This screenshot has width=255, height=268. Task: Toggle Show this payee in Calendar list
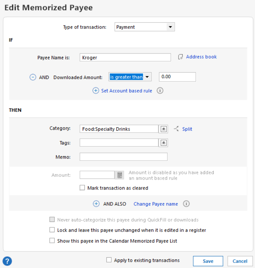(x=52, y=241)
